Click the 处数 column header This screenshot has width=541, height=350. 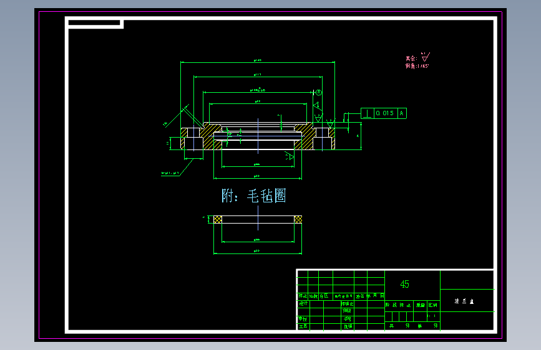(313, 296)
